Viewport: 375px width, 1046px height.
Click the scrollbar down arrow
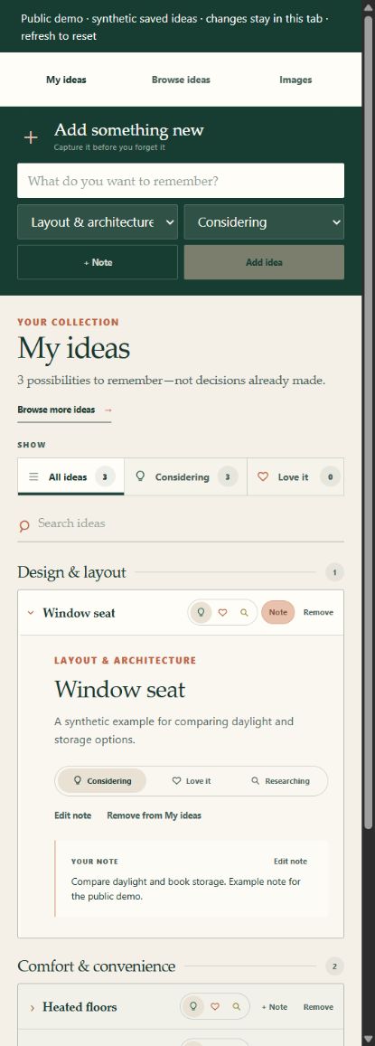[x=369, y=1040]
